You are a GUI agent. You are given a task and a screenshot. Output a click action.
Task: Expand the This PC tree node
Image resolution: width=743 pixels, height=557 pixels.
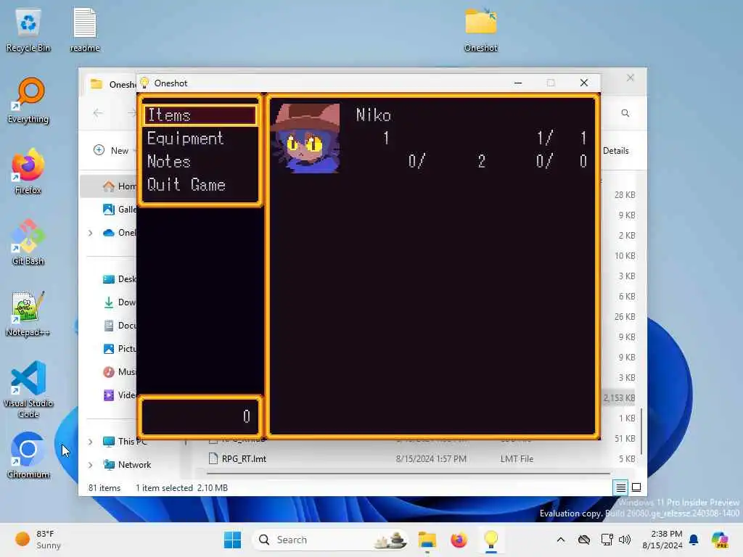click(91, 442)
